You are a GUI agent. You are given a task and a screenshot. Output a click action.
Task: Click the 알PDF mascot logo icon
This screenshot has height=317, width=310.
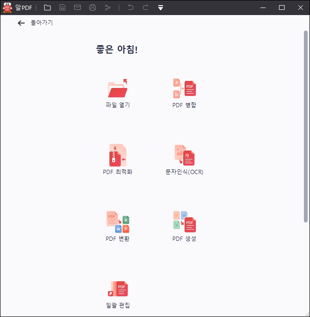[x=8, y=8]
